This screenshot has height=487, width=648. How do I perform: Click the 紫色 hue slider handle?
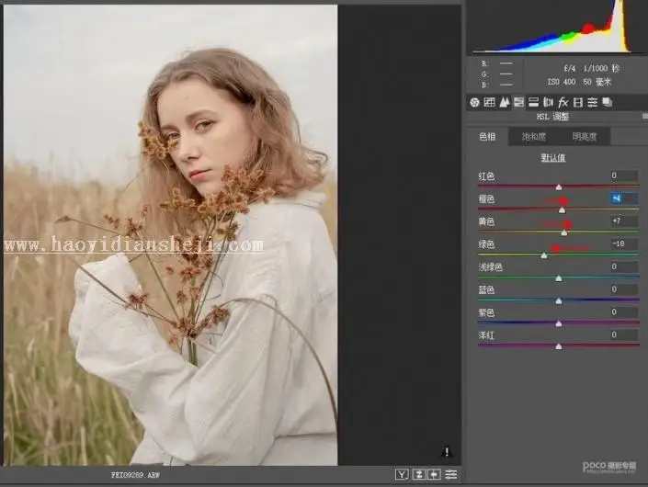click(559, 323)
